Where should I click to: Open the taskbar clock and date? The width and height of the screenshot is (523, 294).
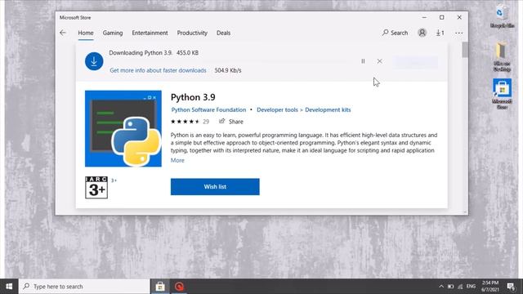490,287
